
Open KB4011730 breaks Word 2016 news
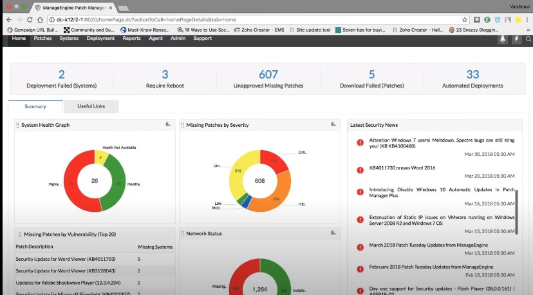402,167
